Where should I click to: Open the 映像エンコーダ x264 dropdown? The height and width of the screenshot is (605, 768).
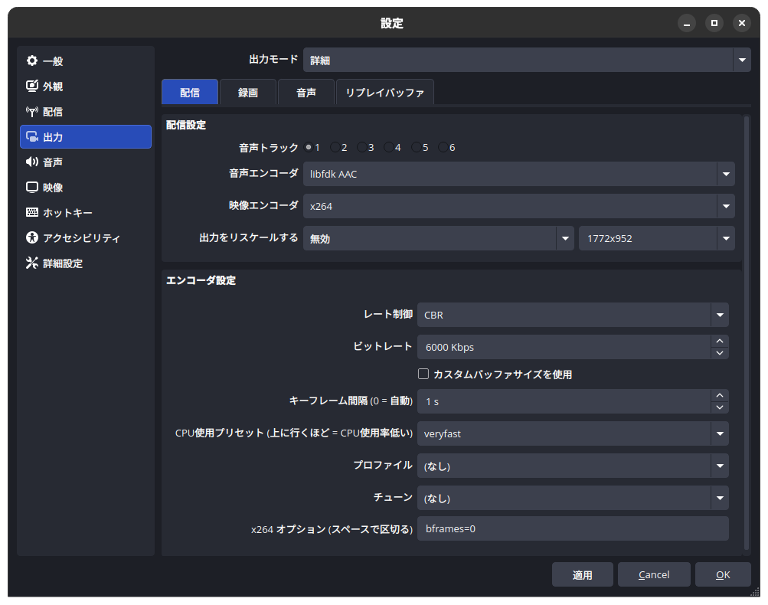pos(725,206)
